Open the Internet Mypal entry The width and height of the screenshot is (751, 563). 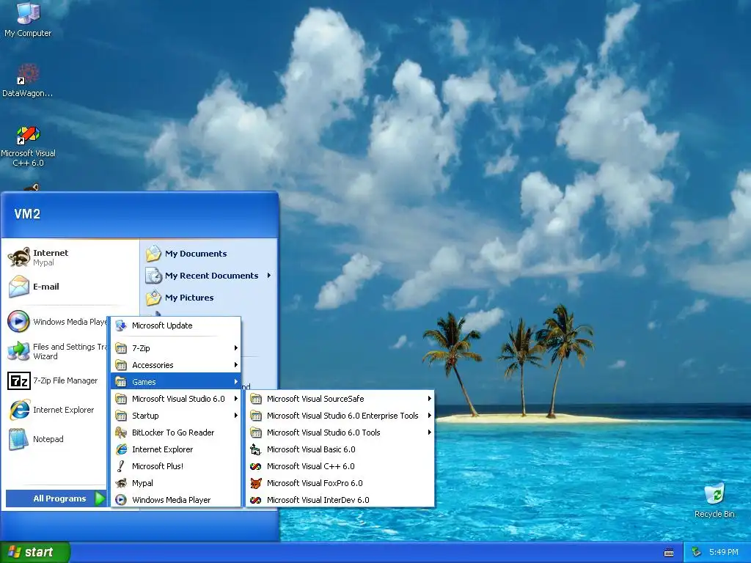click(71, 257)
